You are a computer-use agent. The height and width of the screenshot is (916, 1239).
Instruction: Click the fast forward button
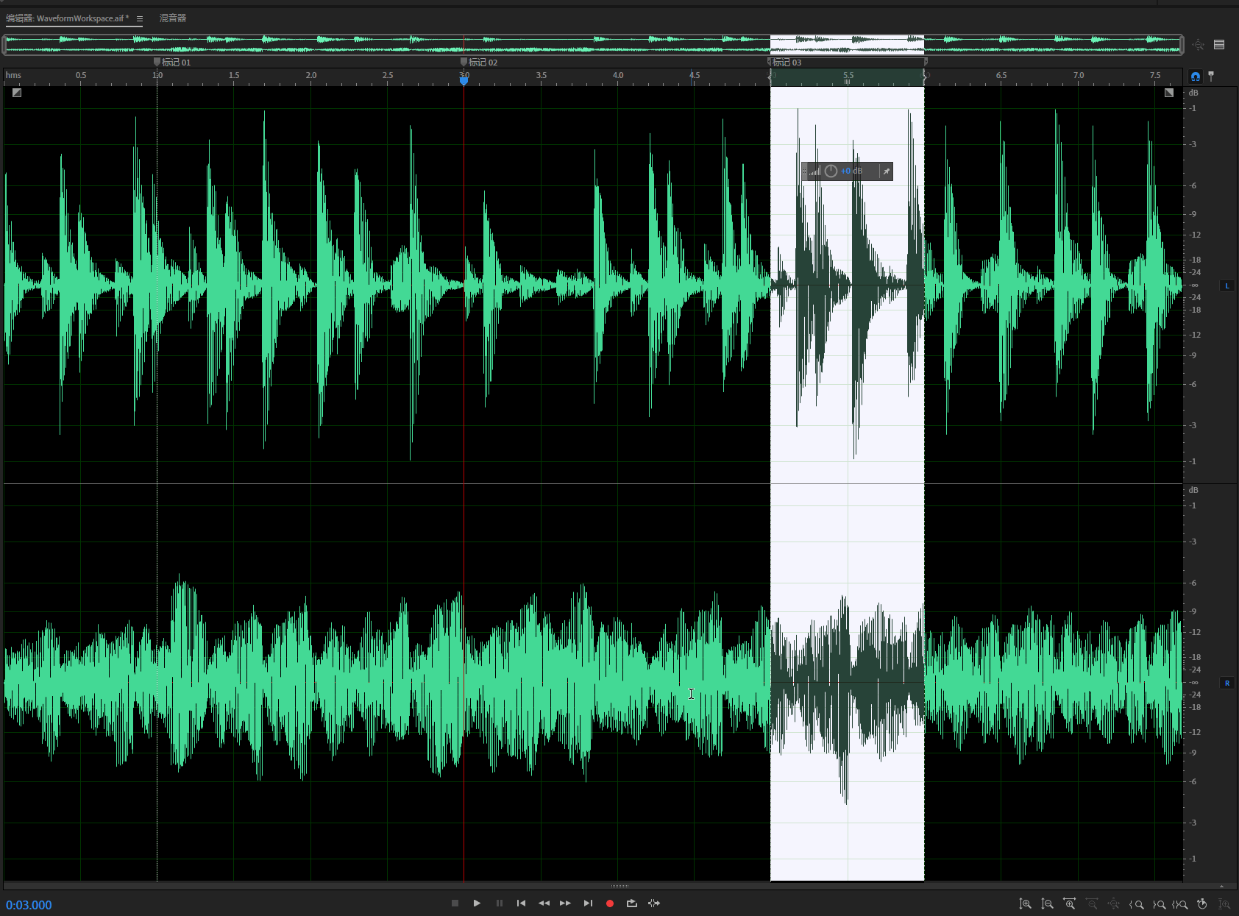click(565, 903)
